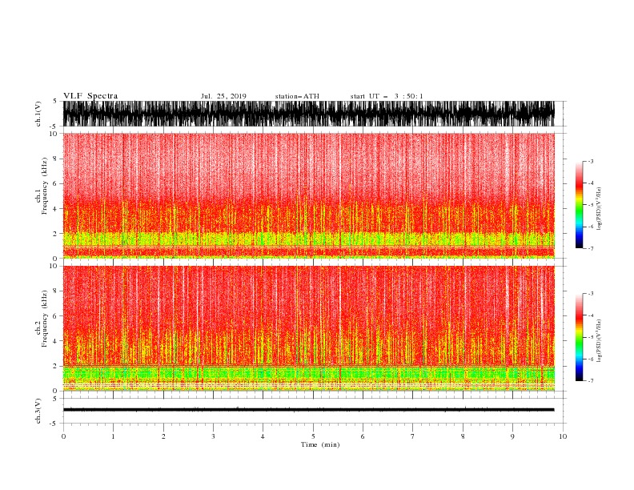
Task: Click the ch.3 voltage waveform trace
Action: pyautogui.click(x=308, y=410)
